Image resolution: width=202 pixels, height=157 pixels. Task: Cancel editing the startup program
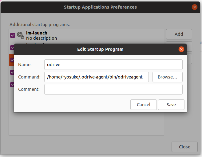pos(144,105)
